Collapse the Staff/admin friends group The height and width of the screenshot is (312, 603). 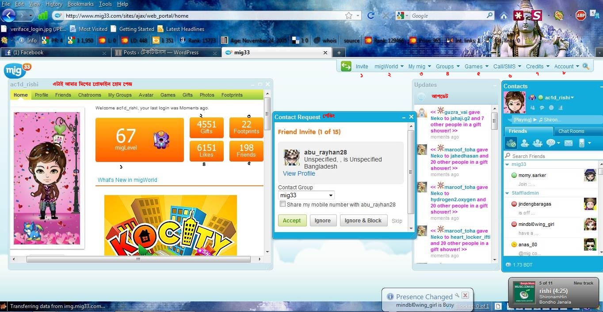pos(507,193)
